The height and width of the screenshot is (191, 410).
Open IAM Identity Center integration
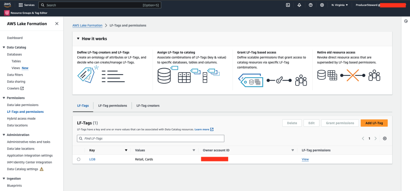coord(30,162)
